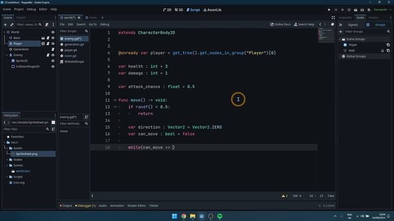Switch to the Inspector tab
This screenshot has width=394, height=221.
[345, 18]
